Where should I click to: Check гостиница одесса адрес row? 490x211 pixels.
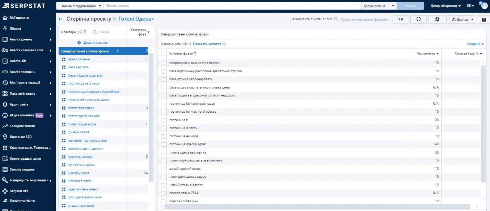tap(163, 144)
